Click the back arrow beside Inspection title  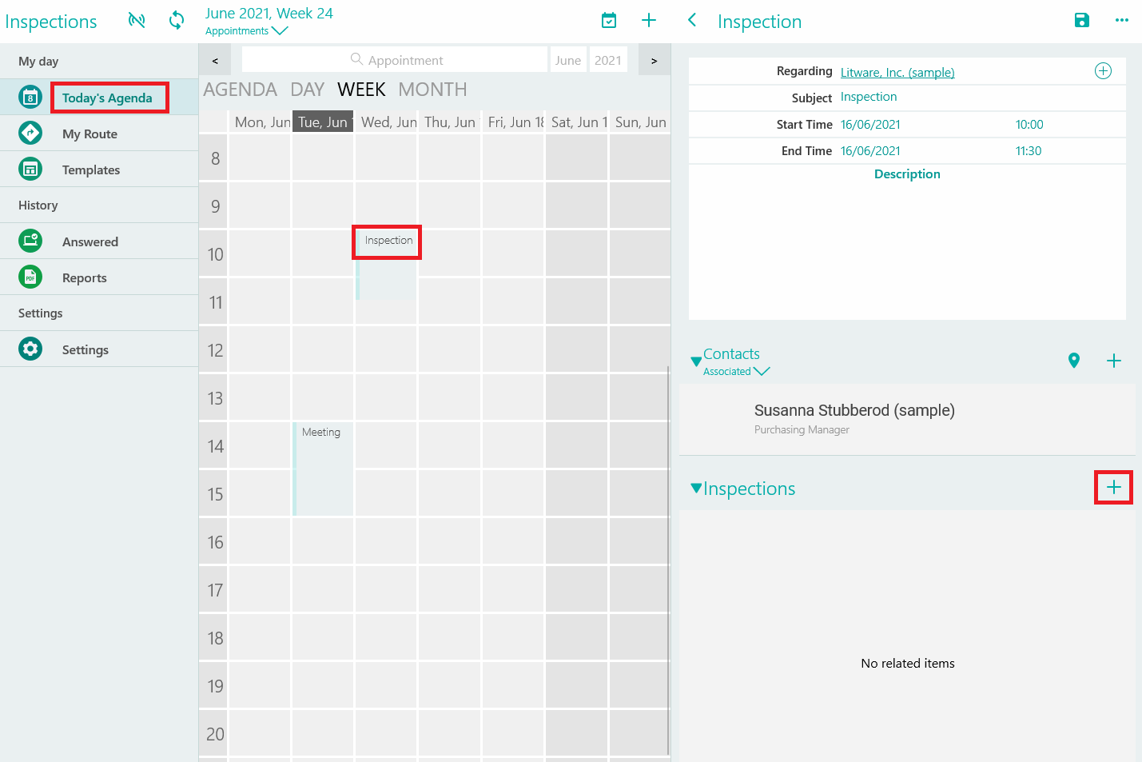[x=693, y=21]
